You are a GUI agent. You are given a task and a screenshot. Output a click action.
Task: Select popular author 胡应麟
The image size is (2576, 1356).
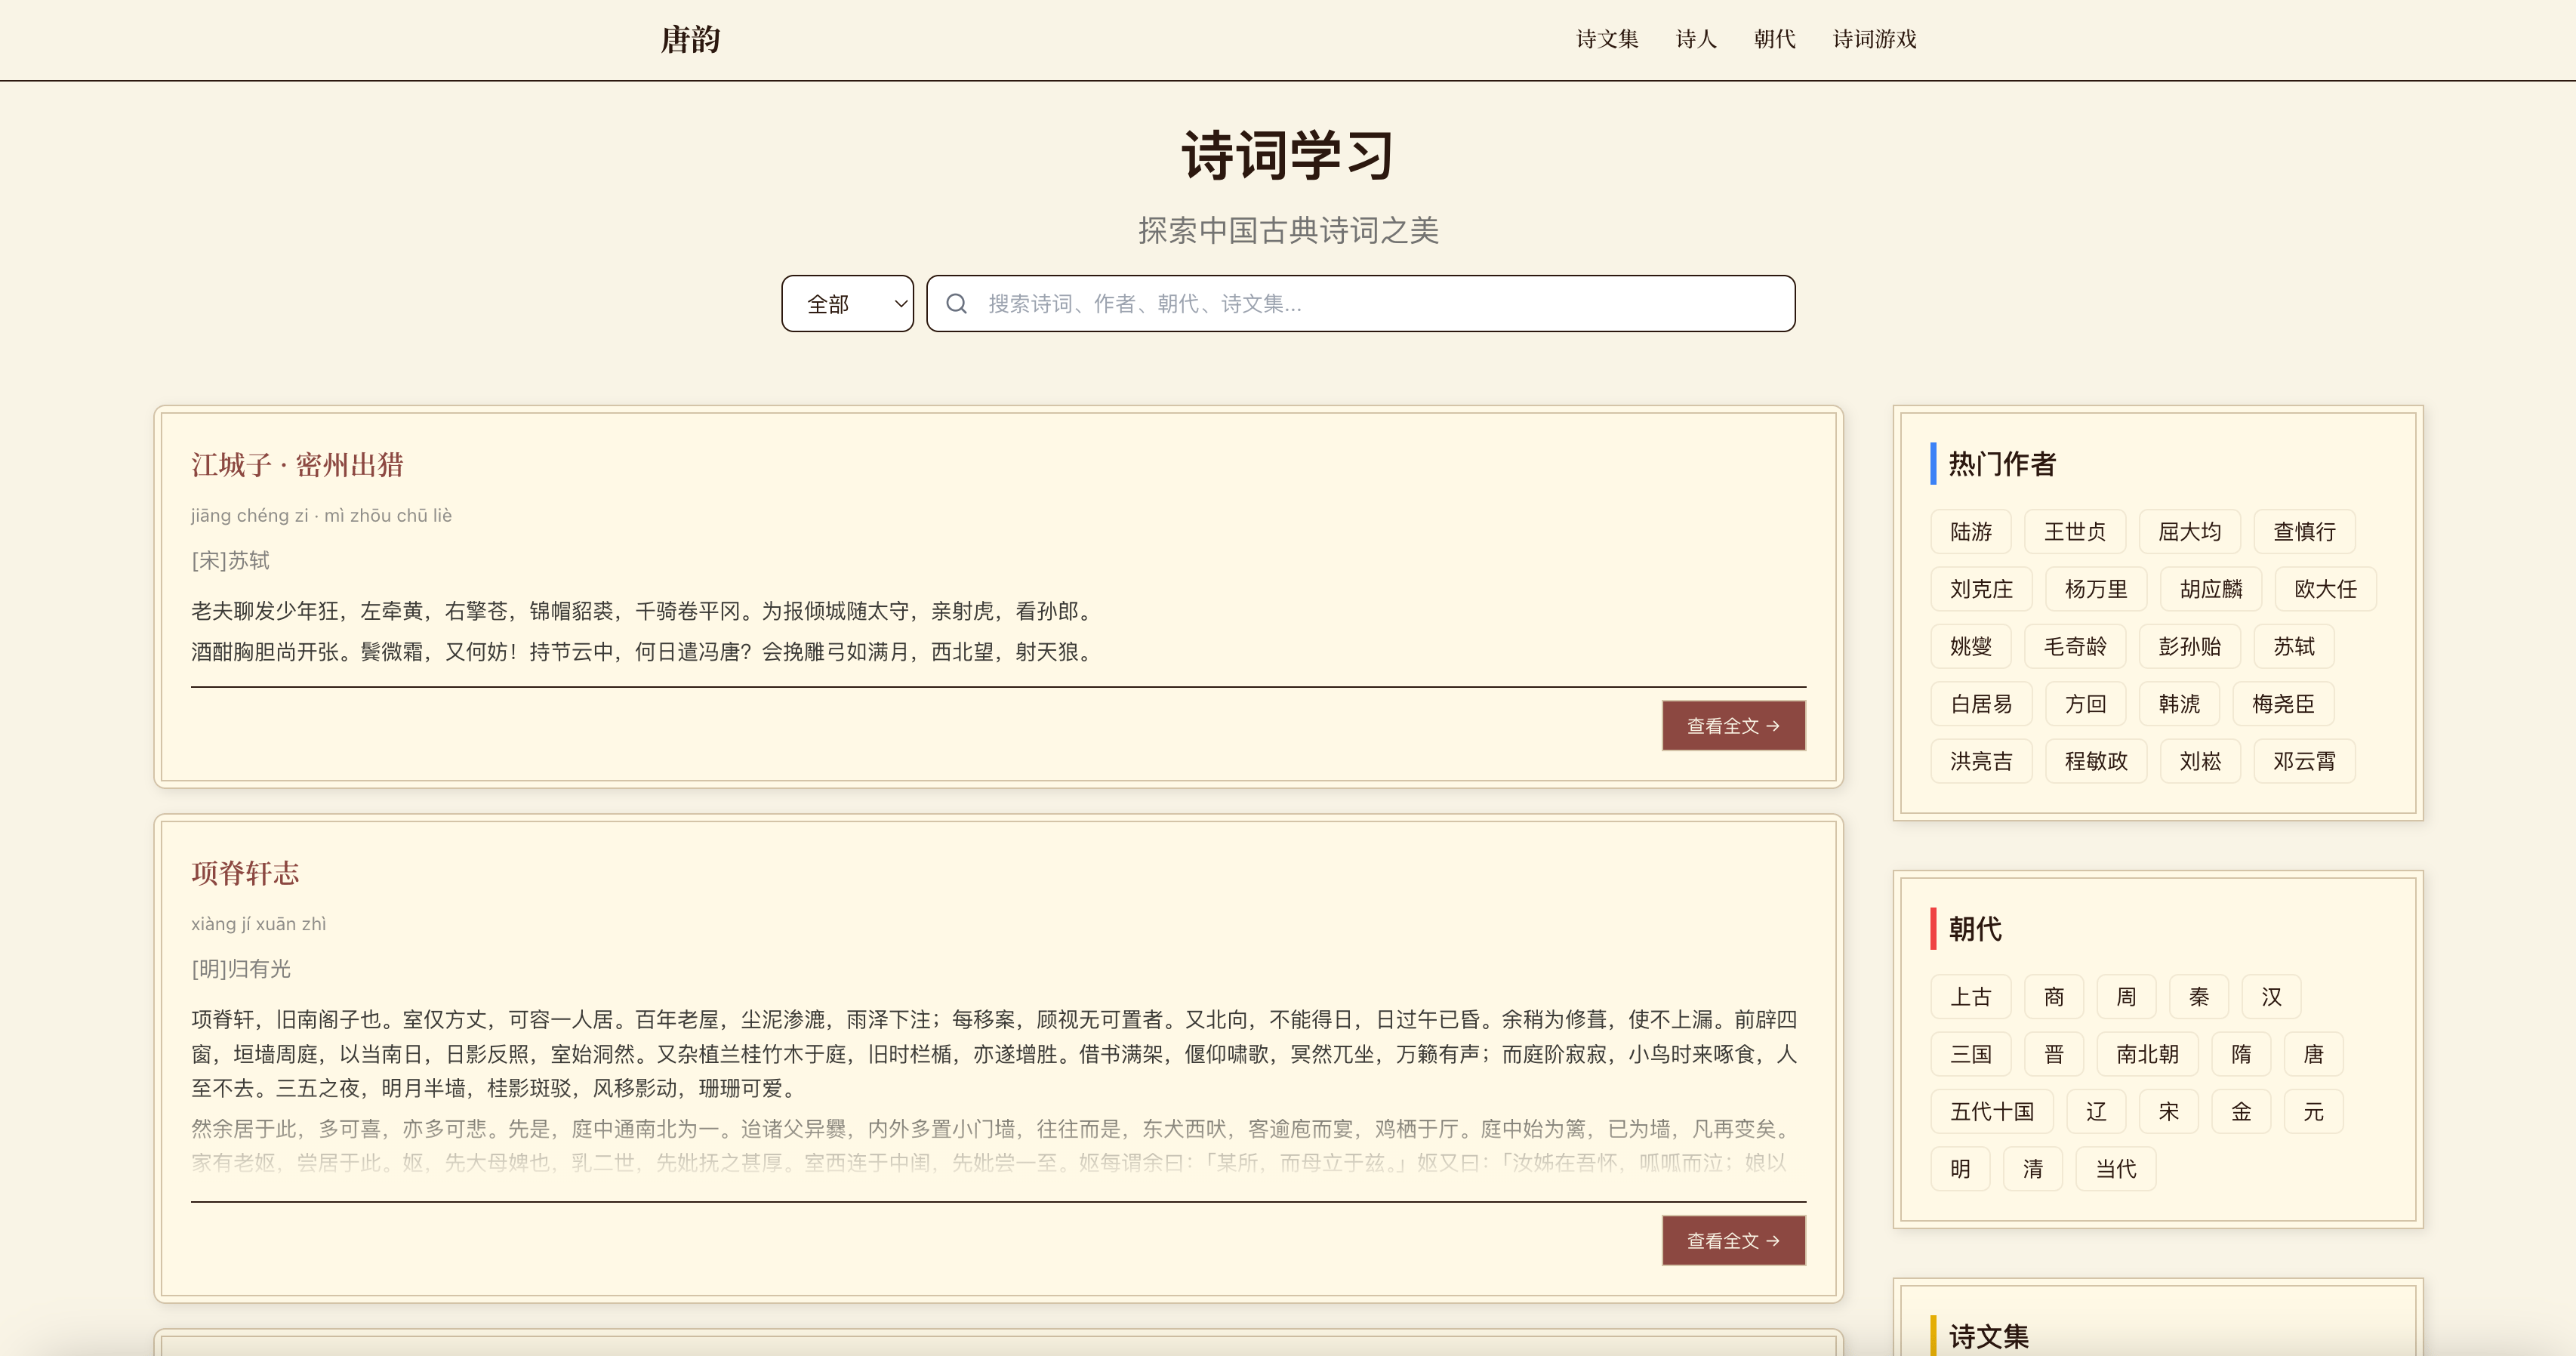point(2211,589)
